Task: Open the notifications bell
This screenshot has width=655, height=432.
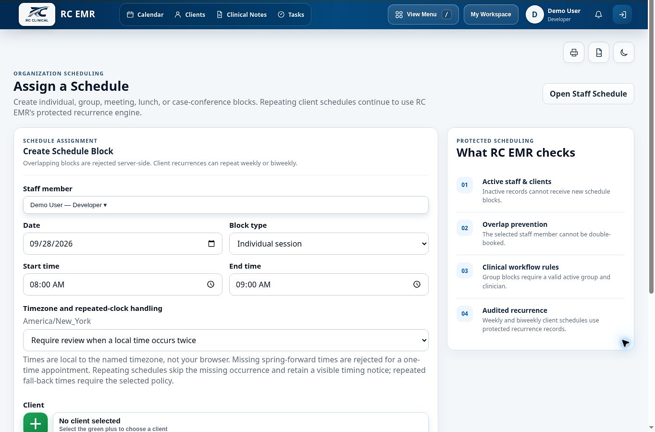Action: click(x=598, y=14)
